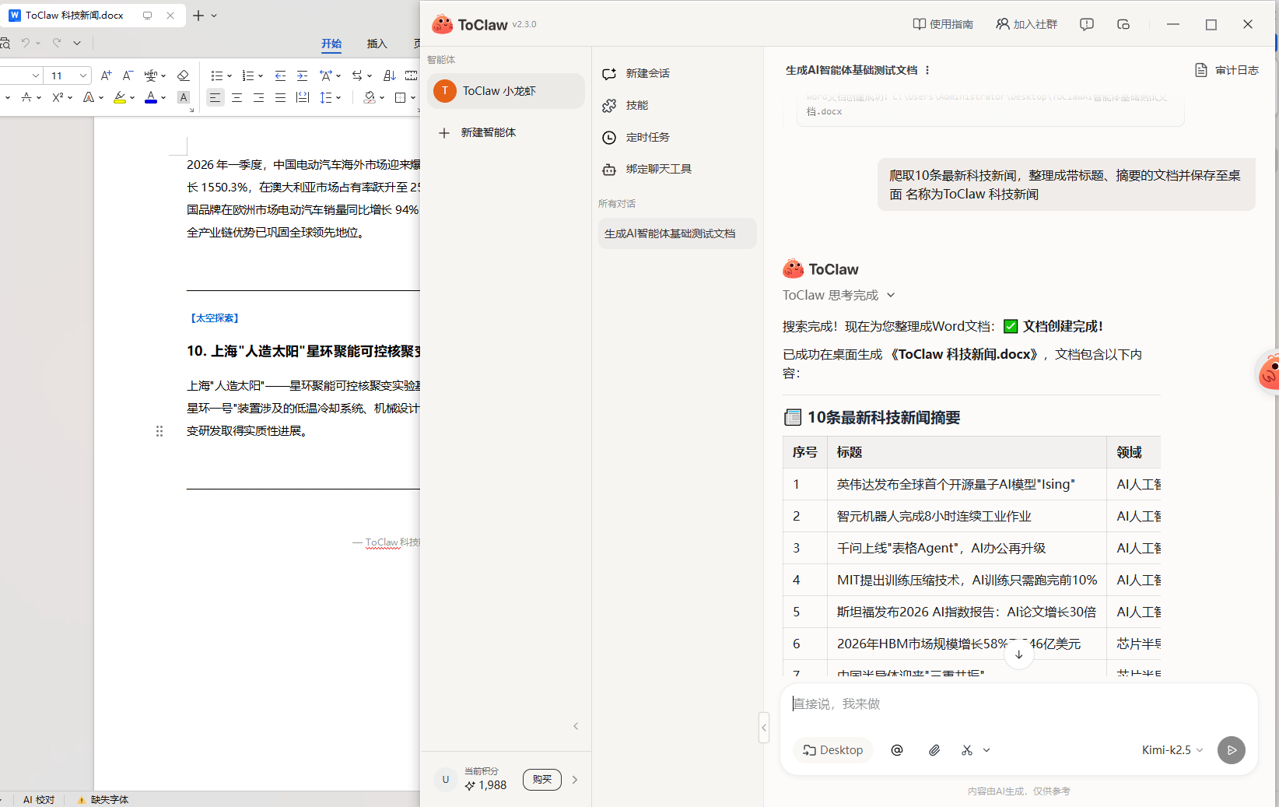Click the display icon on the document tab
1279x807 pixels.
pyautogui.click(x=147, y=16)
